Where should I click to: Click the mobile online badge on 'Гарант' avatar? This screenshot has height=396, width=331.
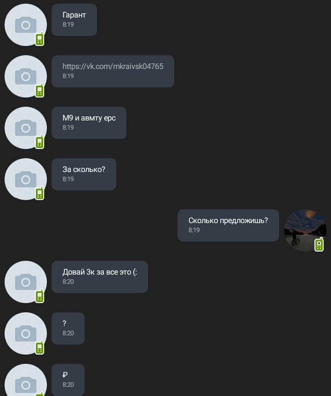click(x=40, y=39)
